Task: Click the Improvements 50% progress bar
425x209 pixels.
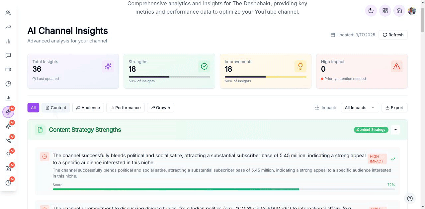Action: (x=266, y=77)
